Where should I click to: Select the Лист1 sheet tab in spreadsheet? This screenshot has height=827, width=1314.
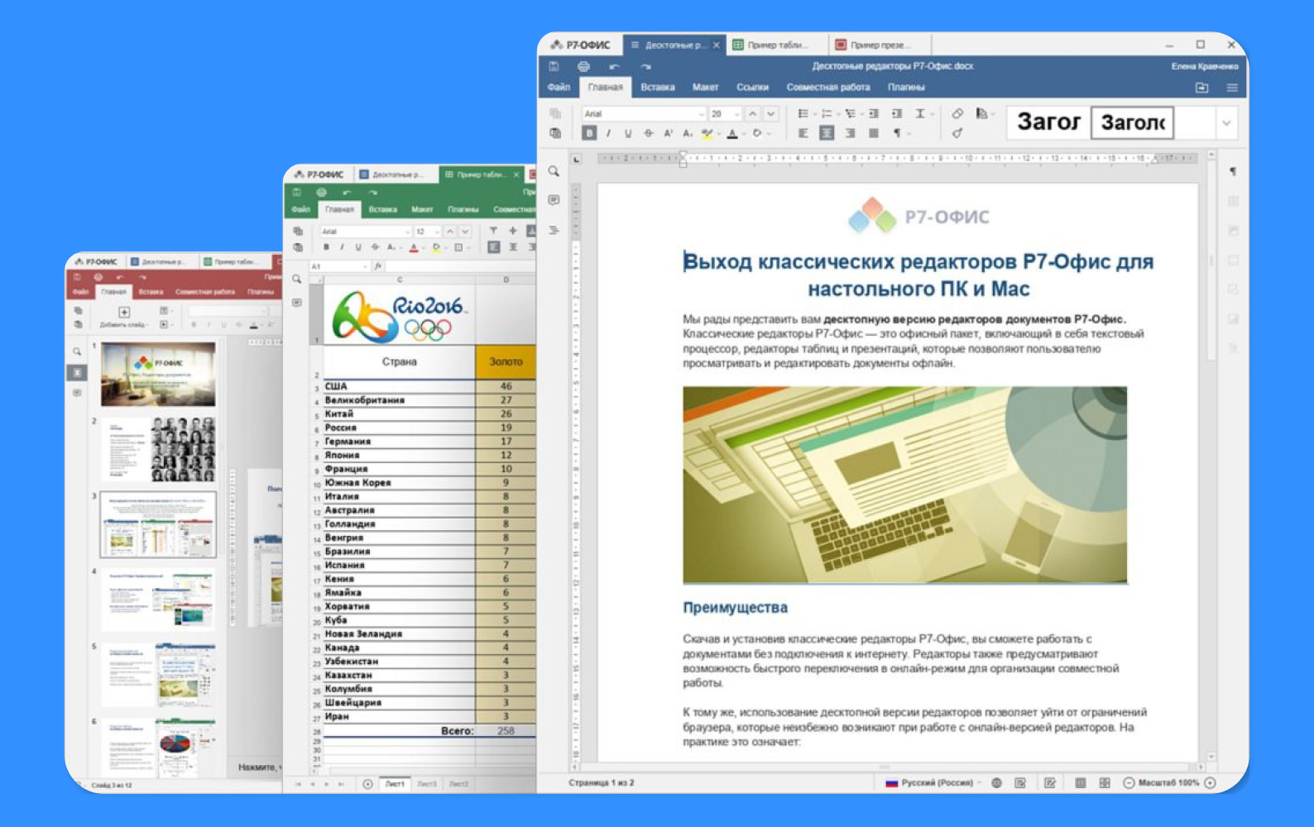[395, 784]
